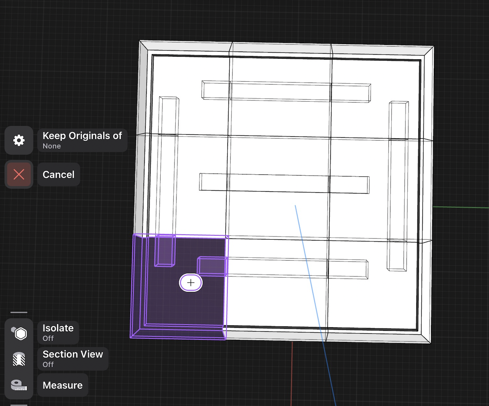Open Keep Originals of option

coord(82,140)
